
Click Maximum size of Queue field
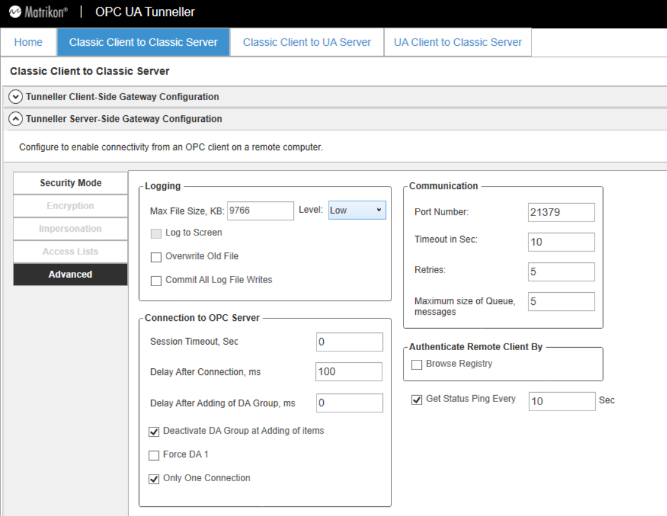click(x=561, y=301)
